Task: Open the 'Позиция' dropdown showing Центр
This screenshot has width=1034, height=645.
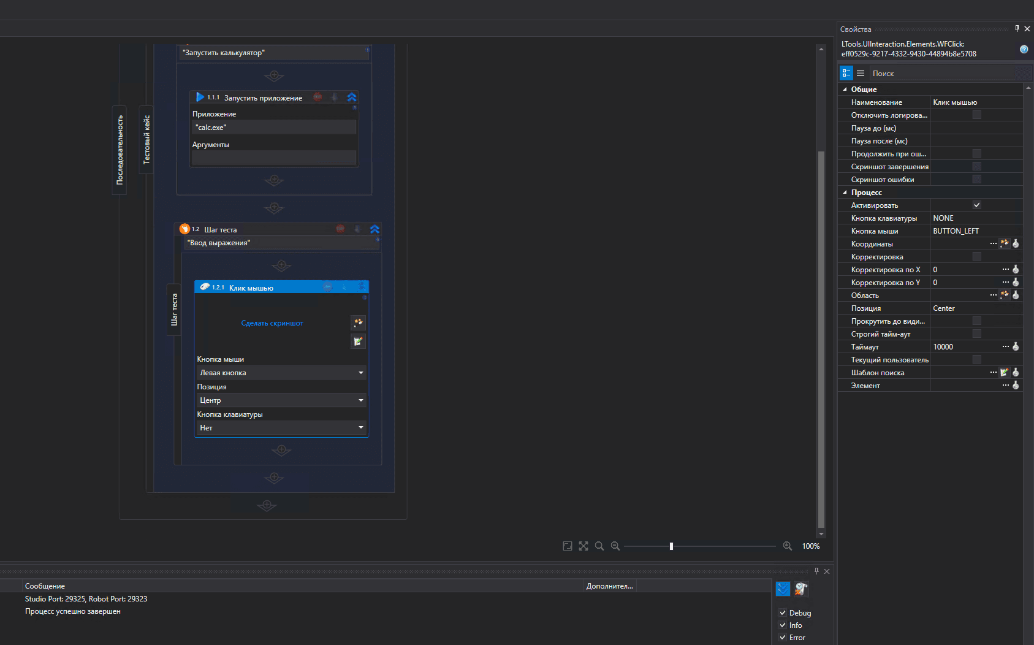Action: [x=281, y=400]
